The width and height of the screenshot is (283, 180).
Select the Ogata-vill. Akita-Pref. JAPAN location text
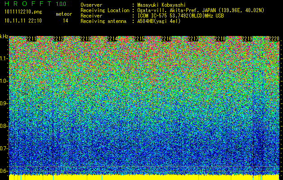pos(201,10)
